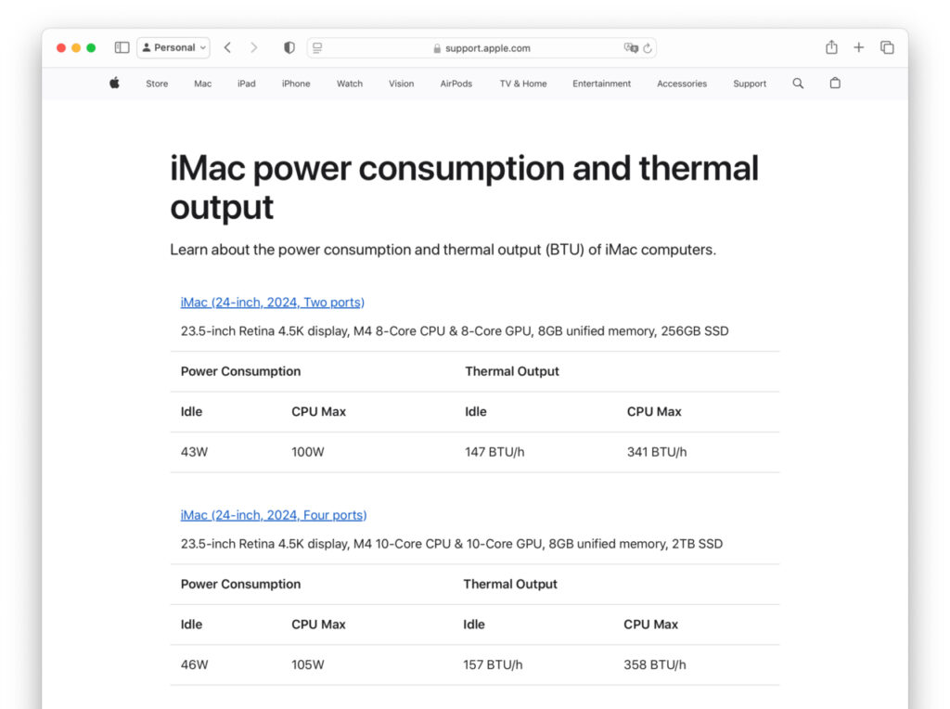Choose TV & Home in the navigation
This screenshot has height=709, width=950.
pyautogui.click(x=522, y=84)
